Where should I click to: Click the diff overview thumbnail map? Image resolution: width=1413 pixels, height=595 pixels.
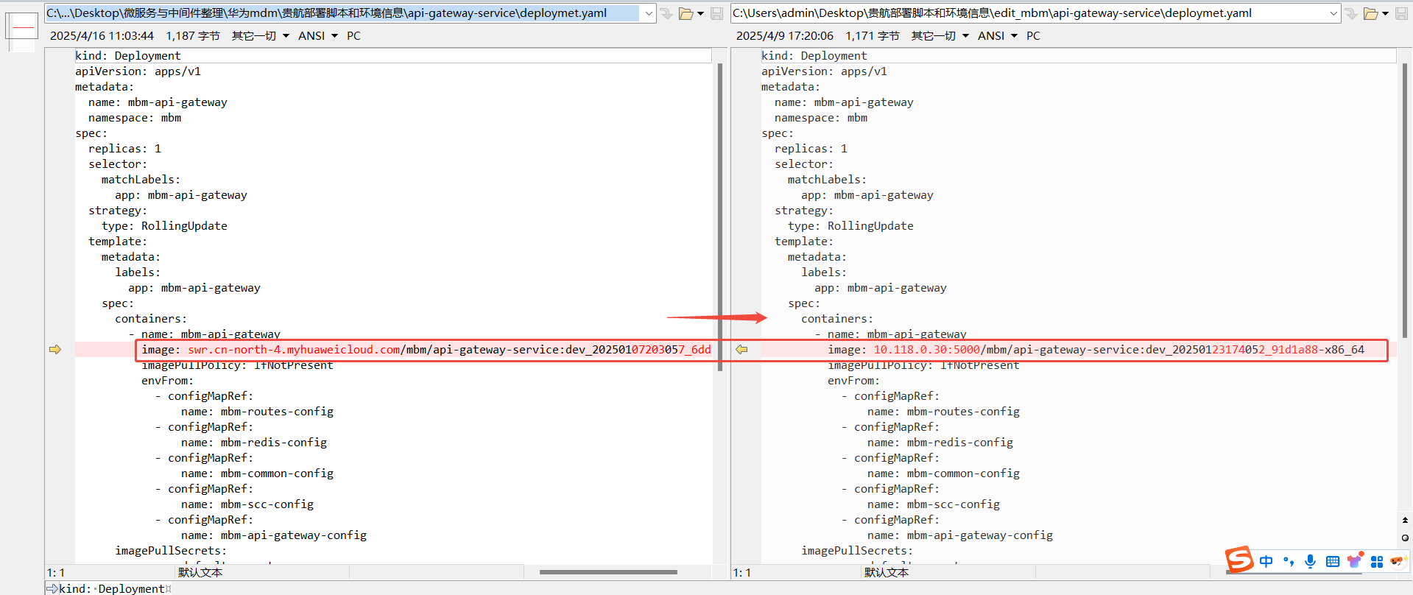coord(22,29)
